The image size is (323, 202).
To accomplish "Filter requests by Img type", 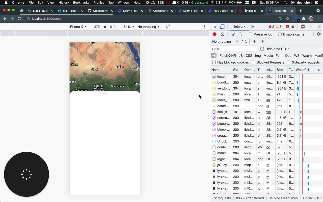I will [x=258, y=56].
